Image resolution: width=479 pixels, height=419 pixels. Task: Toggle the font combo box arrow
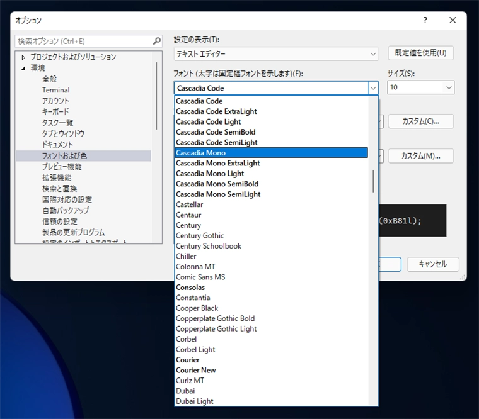coord(373,88)
